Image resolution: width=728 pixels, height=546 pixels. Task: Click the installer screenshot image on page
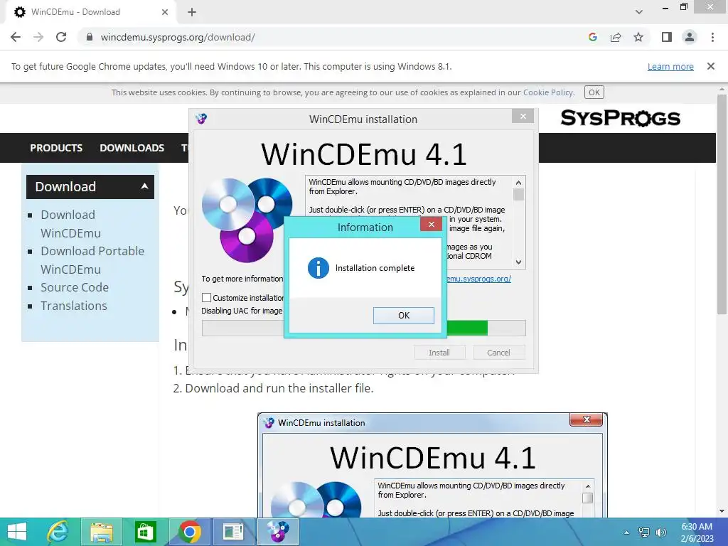(432, 465)
